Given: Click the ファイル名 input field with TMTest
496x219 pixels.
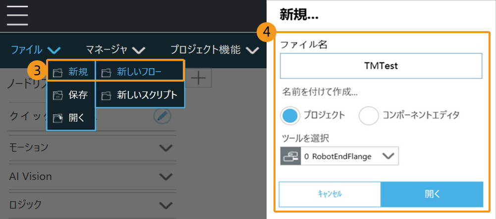Looking at the screenshot, I should point(381,66).
